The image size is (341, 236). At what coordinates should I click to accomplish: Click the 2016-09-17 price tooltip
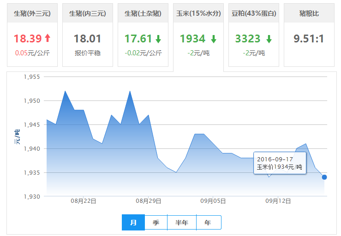tap(280, 163)
